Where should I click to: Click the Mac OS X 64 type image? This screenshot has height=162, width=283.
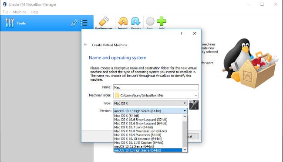[x=194, y=105]
